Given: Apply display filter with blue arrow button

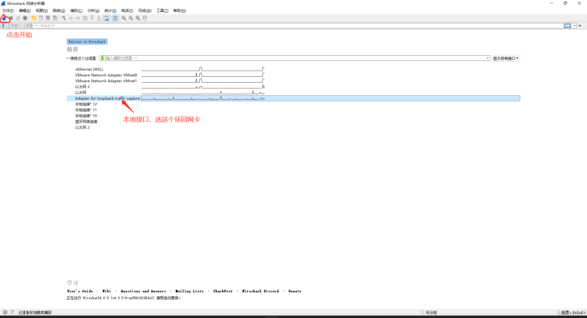Looking at the screenshot, I should click(x=567, y=26).
